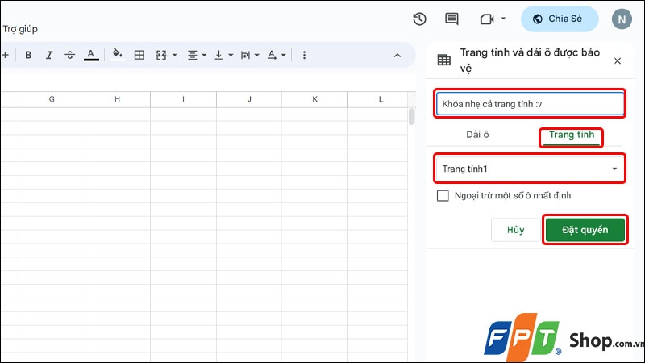Apply strikethrough formatting

[x=70, y=55]
